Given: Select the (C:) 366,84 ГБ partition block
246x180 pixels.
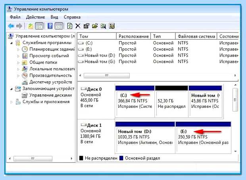Looking at the screenshot, I should click(x=135, y=101).
